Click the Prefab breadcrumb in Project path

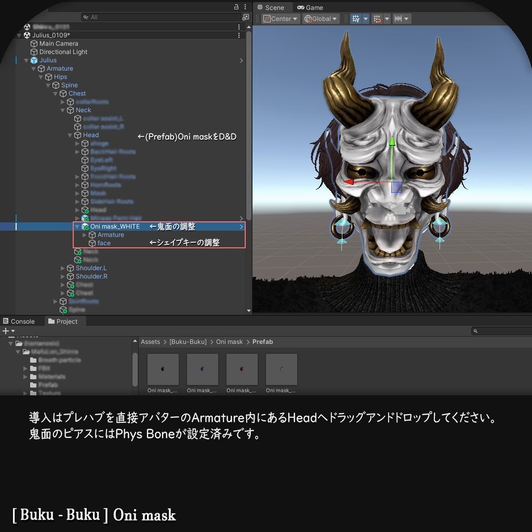pos(262,342)
